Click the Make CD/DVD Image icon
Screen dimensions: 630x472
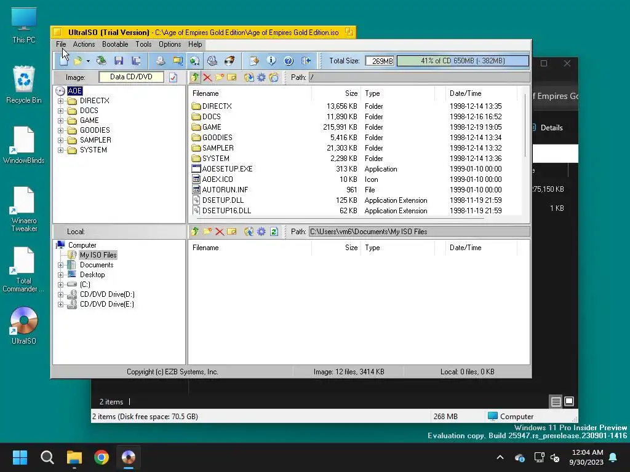[161, 61]
